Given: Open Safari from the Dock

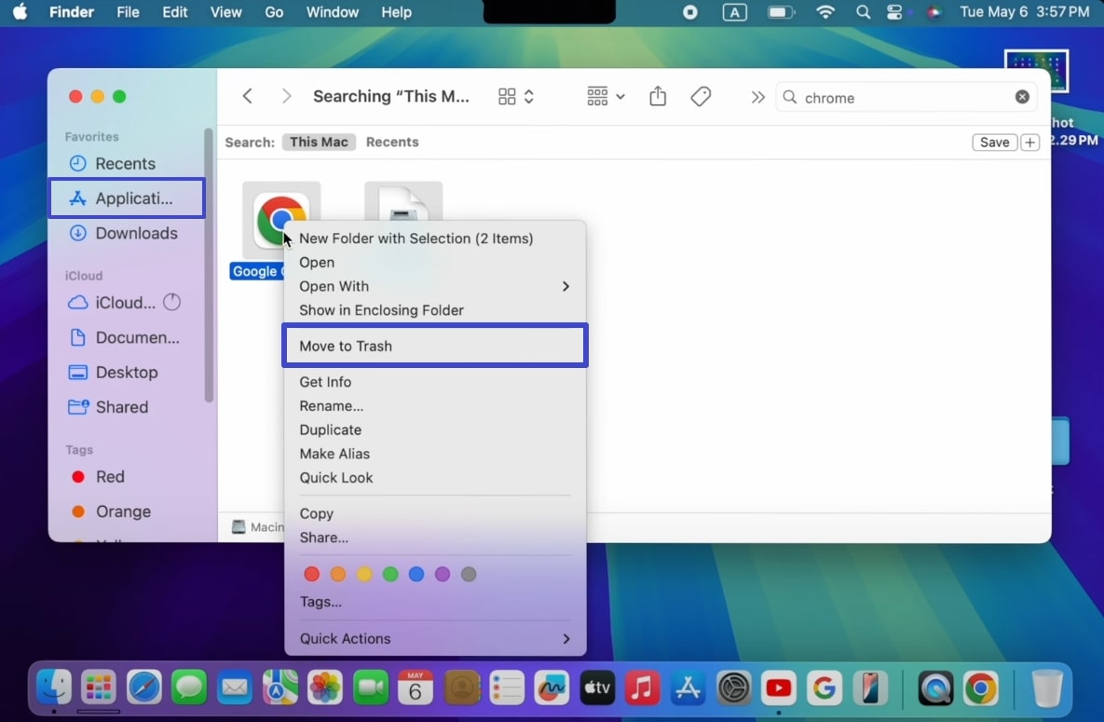Looking at the screenshot, I should point(143,687).
